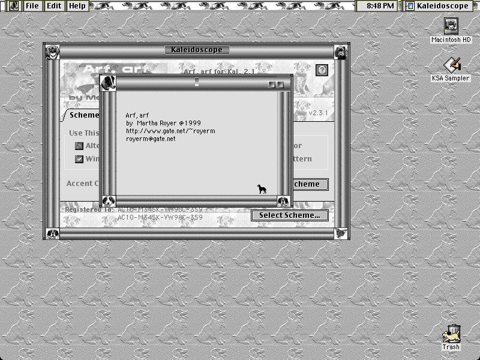Open the Help menu
Viewport: 480px width, 360px height.
[x=77, y=6]
